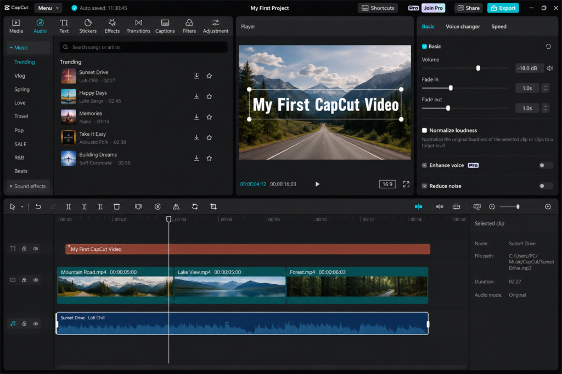The image size is (562, 374).
Task: Select the My First CapCut Video text clip
Action: click(248, 249)
